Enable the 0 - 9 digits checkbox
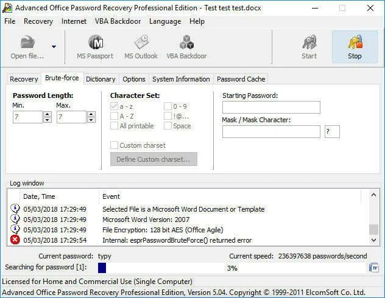The image size is (385, 298). (168, 106)
